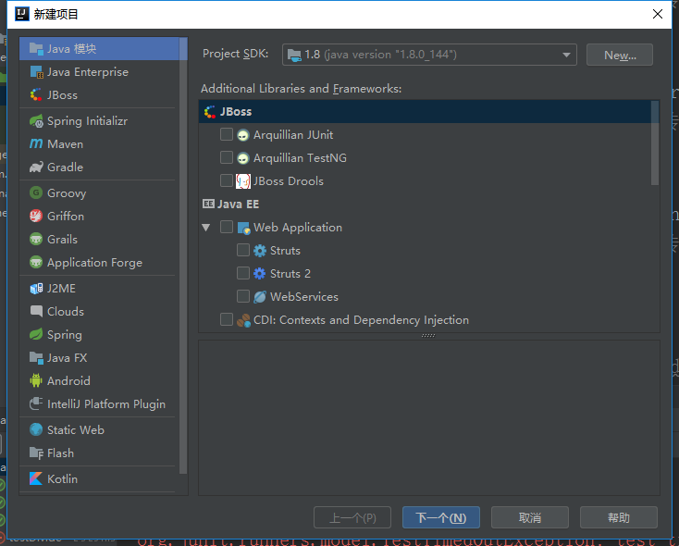This screenshot has height=546, width=679.
Task: Tick the Struts 2 checkbox
Action: (x=243, y=273)
